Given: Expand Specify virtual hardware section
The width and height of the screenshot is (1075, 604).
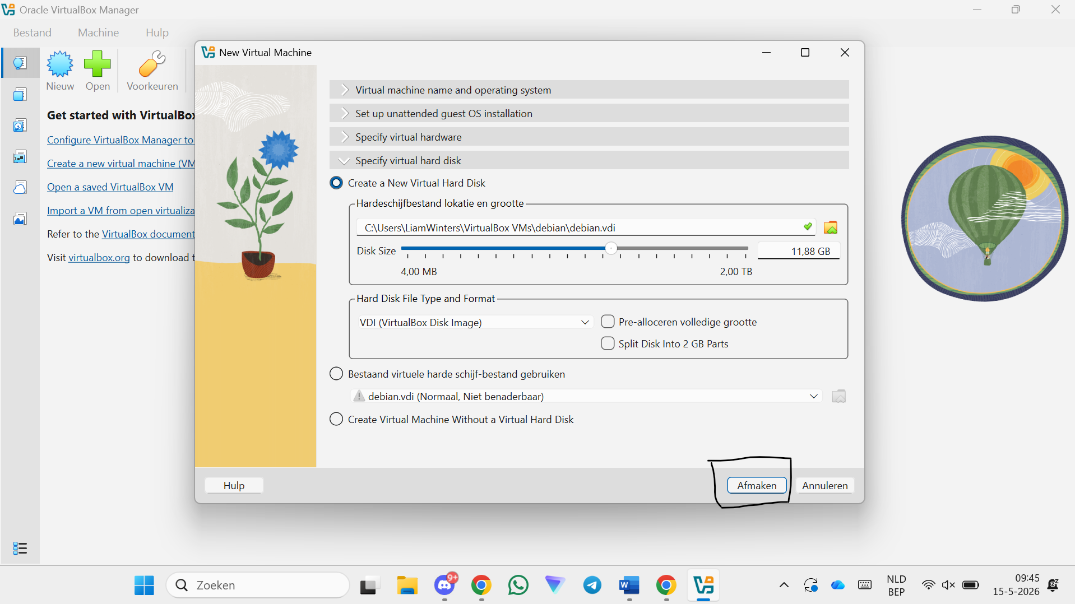Looking at the screenshot, I should (589, 137).
